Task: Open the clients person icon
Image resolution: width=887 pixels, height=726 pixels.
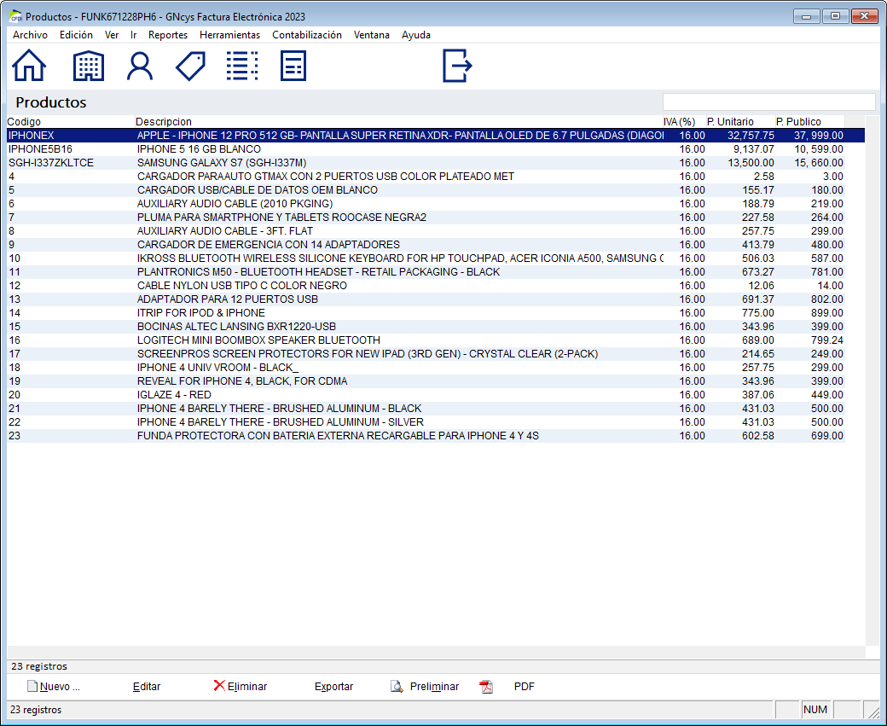Action: tap(140, 67)
